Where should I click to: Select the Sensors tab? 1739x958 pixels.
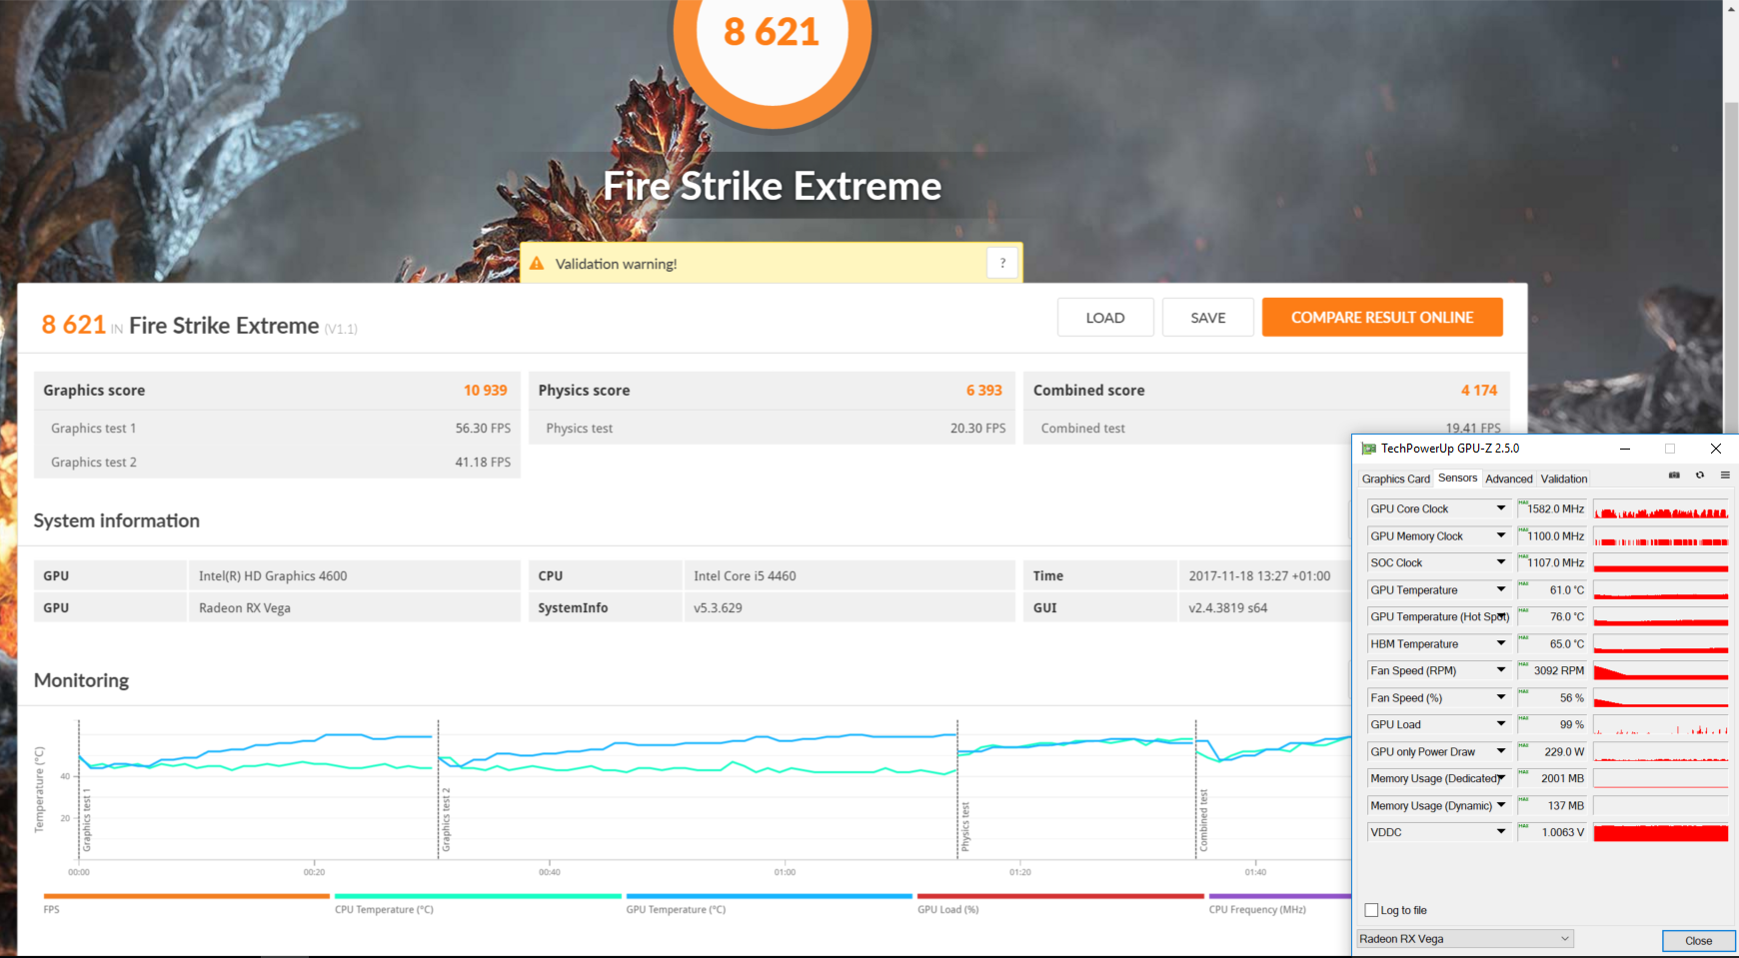[x=1457, y=478]
